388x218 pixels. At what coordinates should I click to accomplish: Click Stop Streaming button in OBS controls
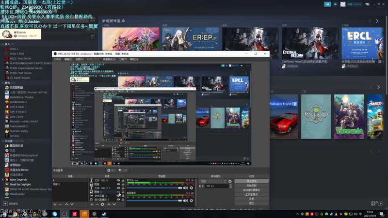point(251,181)
